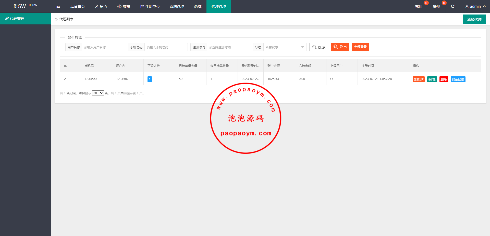Open the 角色 menu with person icon
490x236 pixels.
click(101, 6)
